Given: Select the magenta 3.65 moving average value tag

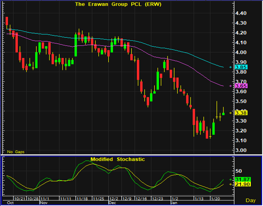Looking at the screenshot, I should pos(241,86).
